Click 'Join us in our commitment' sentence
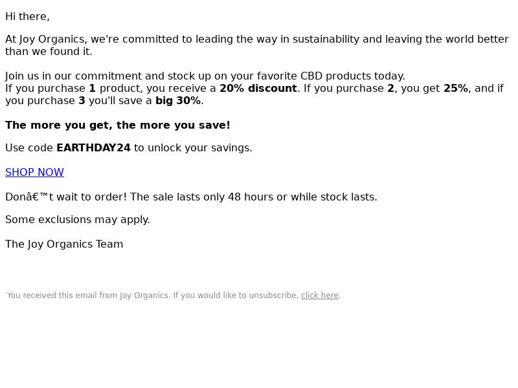 pos(205,76)
